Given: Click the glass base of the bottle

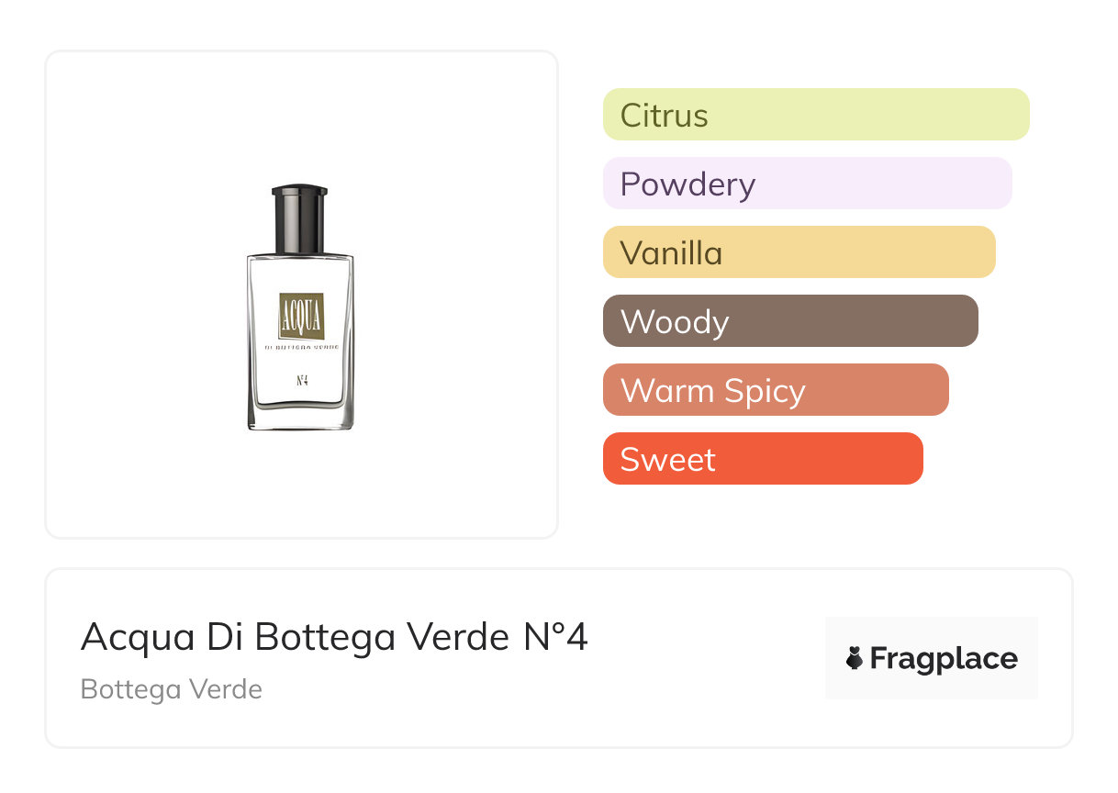Looking at the screenshot, I should pos(300,419).
